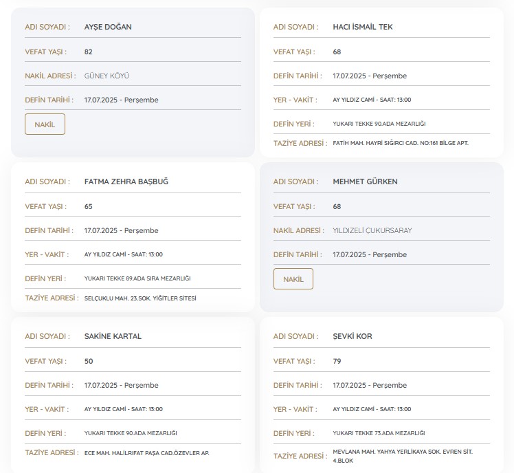Image resolution: width=514 pixels, height=473 pixels.
Task: Click Ay Yıldız Cami time in Hacı İsmail Tek's card
Action: pos(372,100)
